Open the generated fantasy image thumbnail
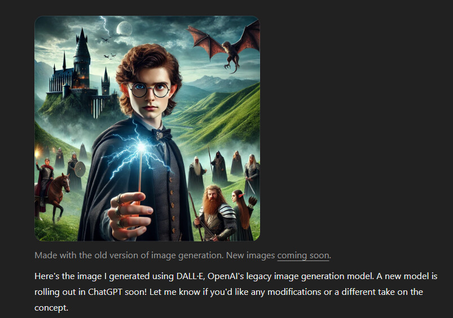453x318 pixels. pyautogui.click(x=147, y=128)
